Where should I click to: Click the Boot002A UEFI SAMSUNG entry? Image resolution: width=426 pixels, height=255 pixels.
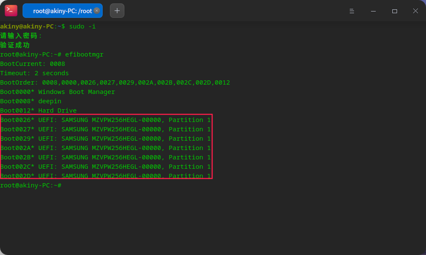[105, 148]
